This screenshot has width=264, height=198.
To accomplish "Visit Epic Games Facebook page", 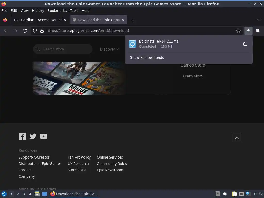I will click(x=22, y=136).
